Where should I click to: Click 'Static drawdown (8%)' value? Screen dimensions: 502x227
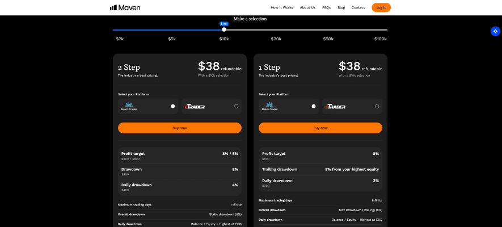[x=225, y=215]
